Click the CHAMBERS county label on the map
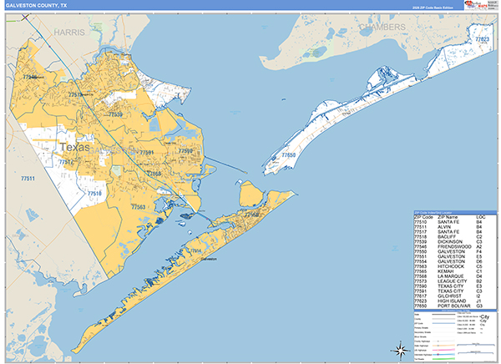This screenshot has height=364, width=501. (382, 28)
